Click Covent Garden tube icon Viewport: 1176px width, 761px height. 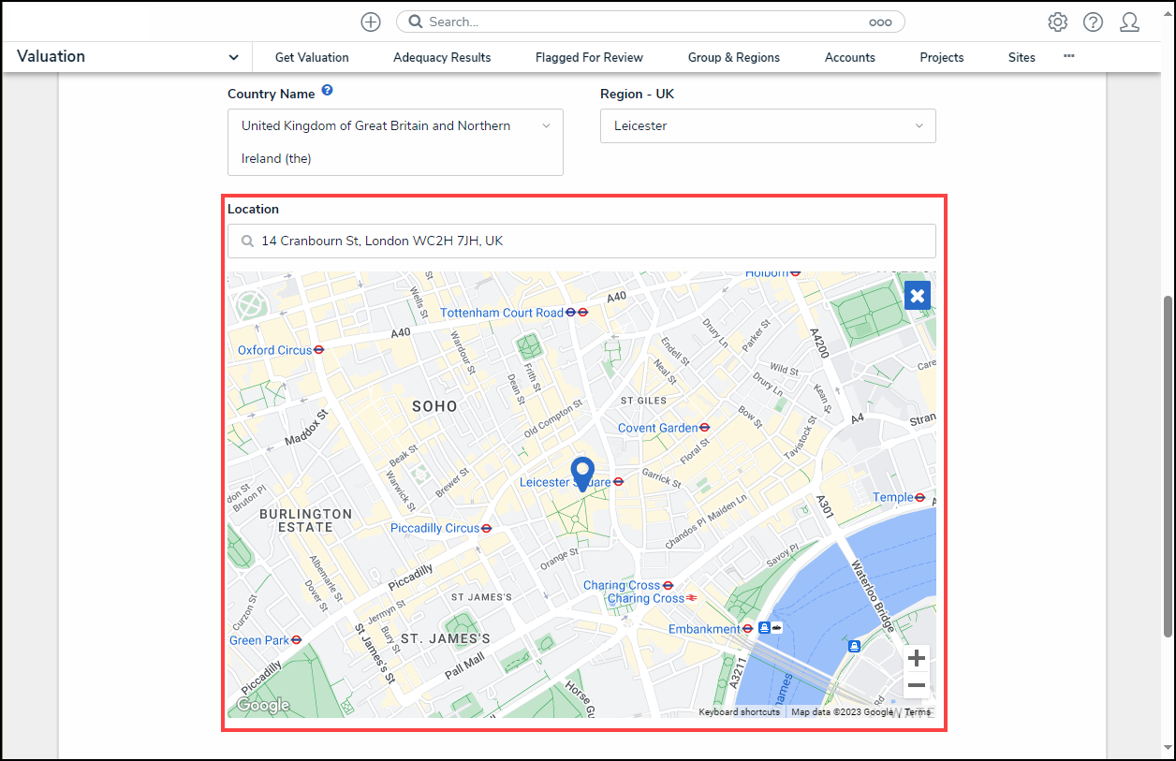(705, 428)
